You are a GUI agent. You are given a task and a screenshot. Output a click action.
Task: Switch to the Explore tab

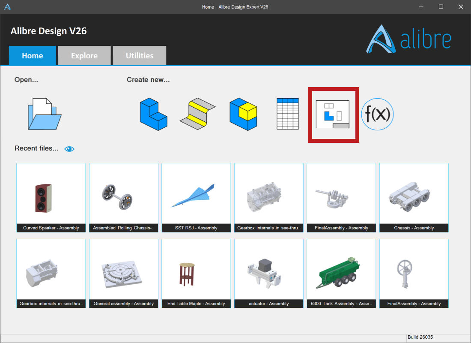click(84, 56)
